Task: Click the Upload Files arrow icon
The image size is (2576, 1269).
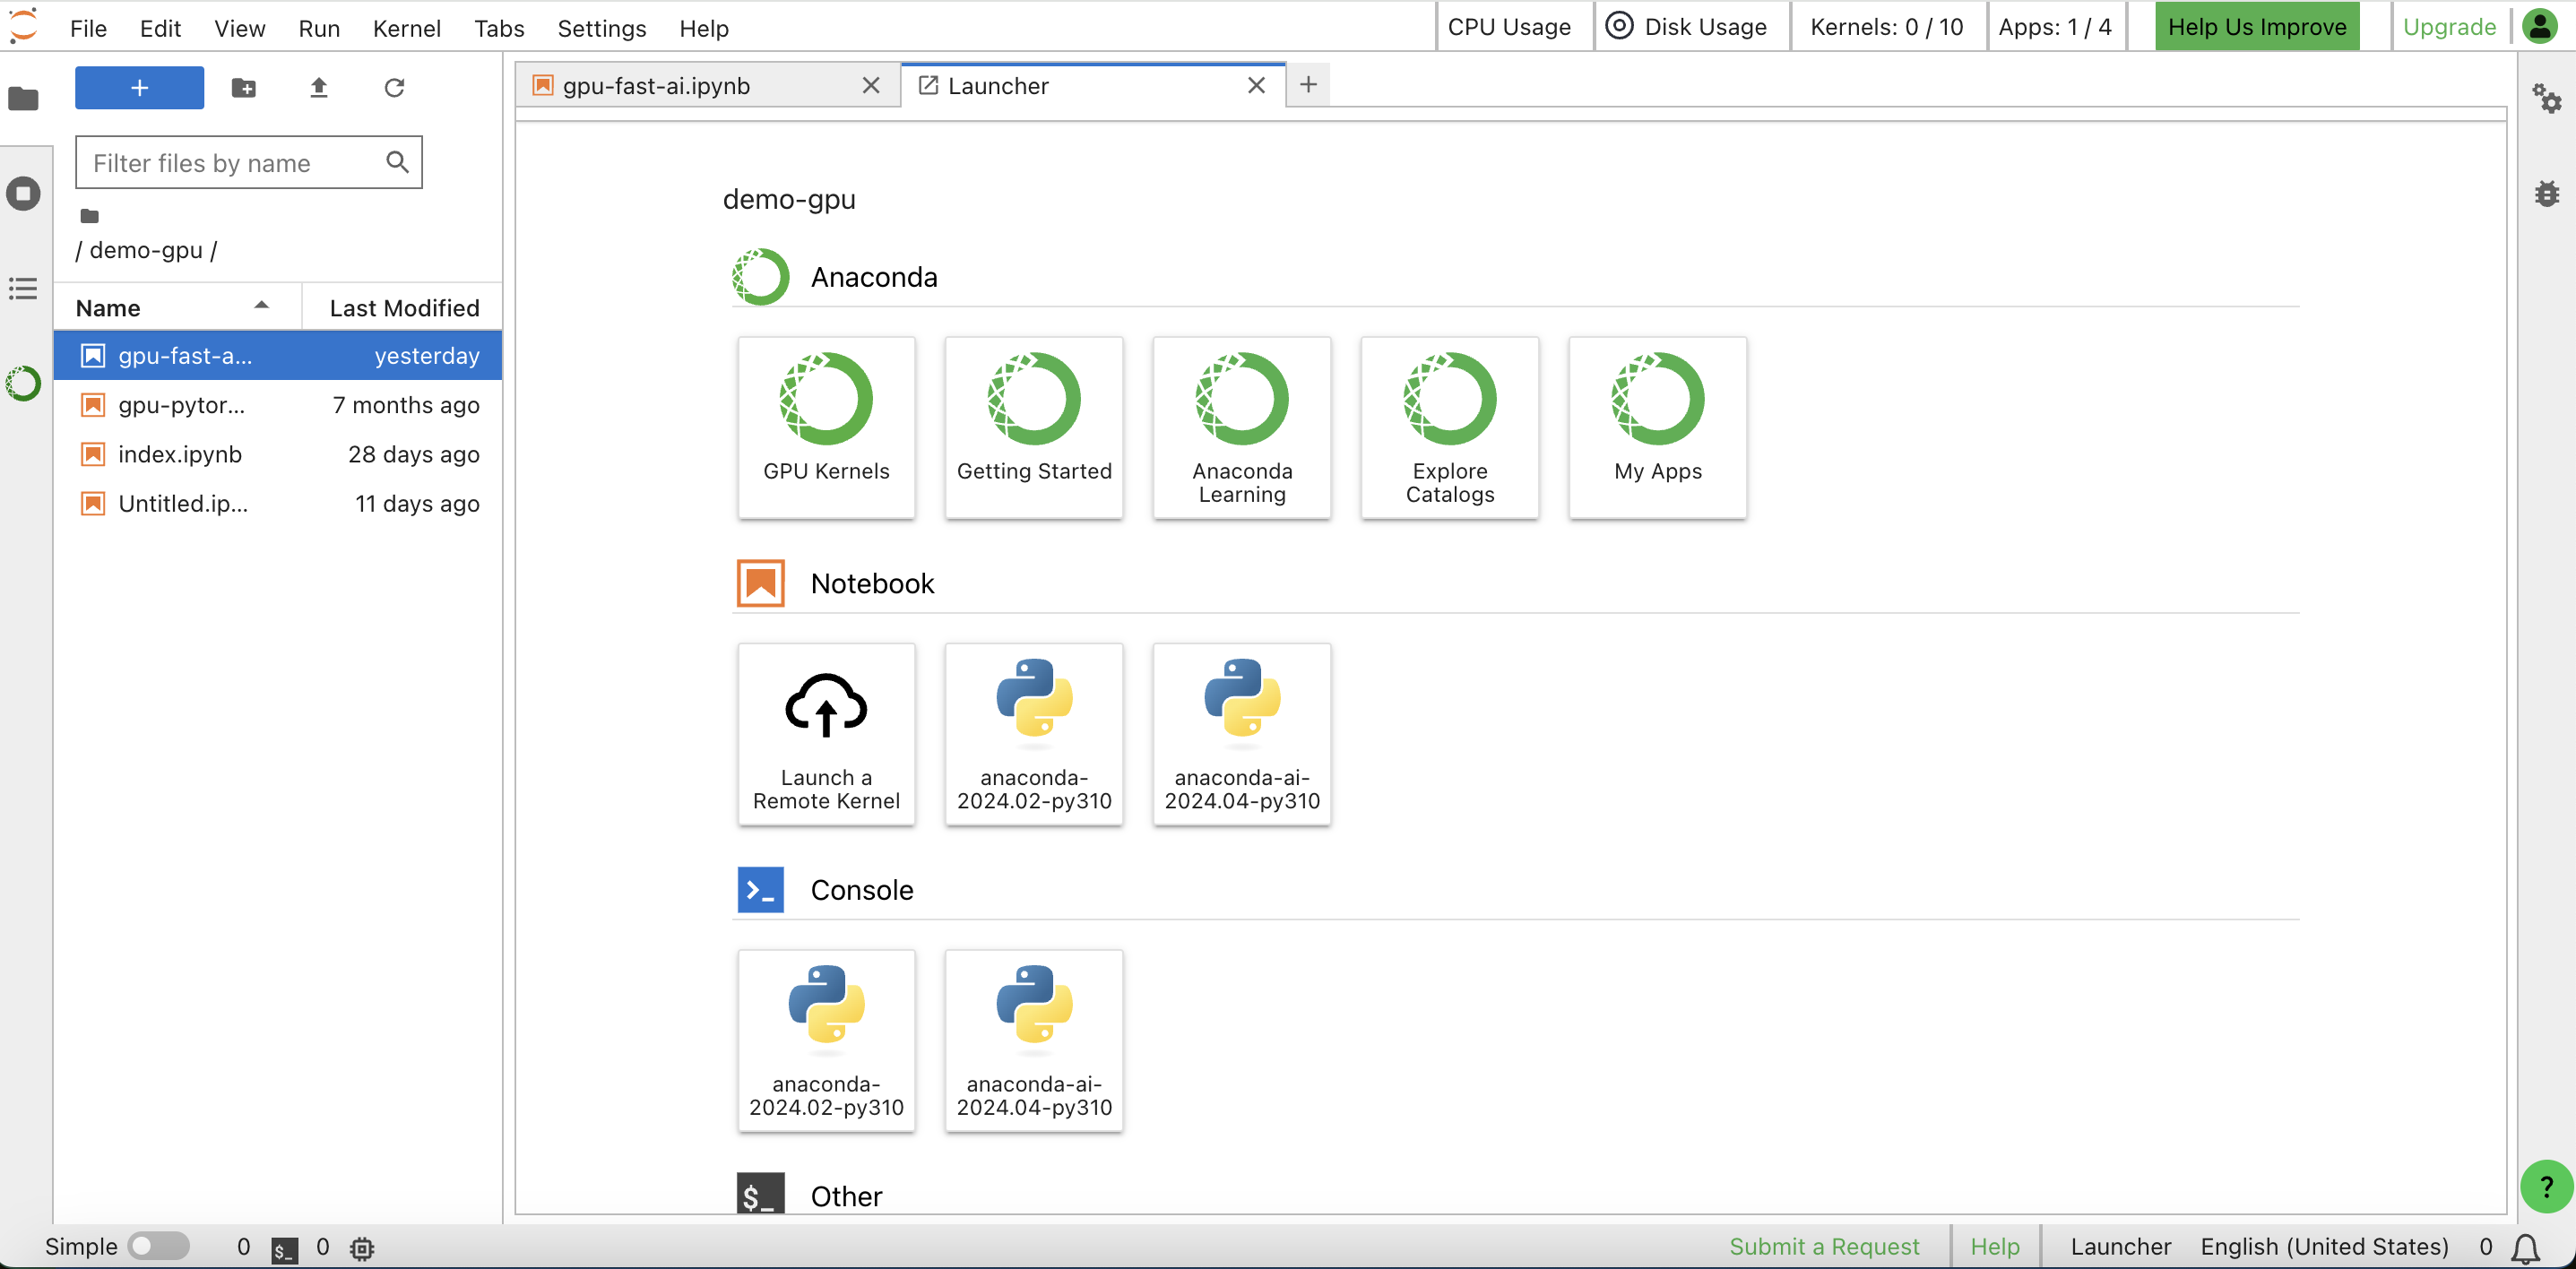Action: [x=319, y=88]
